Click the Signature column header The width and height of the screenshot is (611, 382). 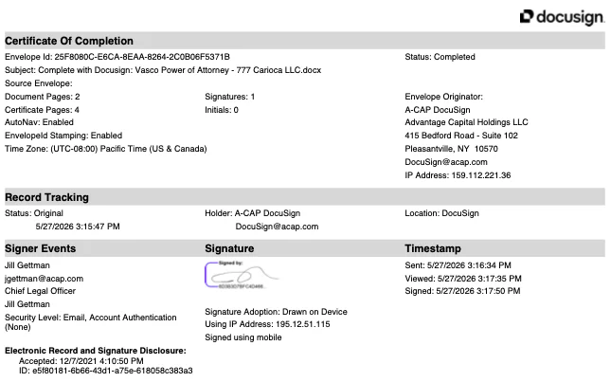coord(229,248)
